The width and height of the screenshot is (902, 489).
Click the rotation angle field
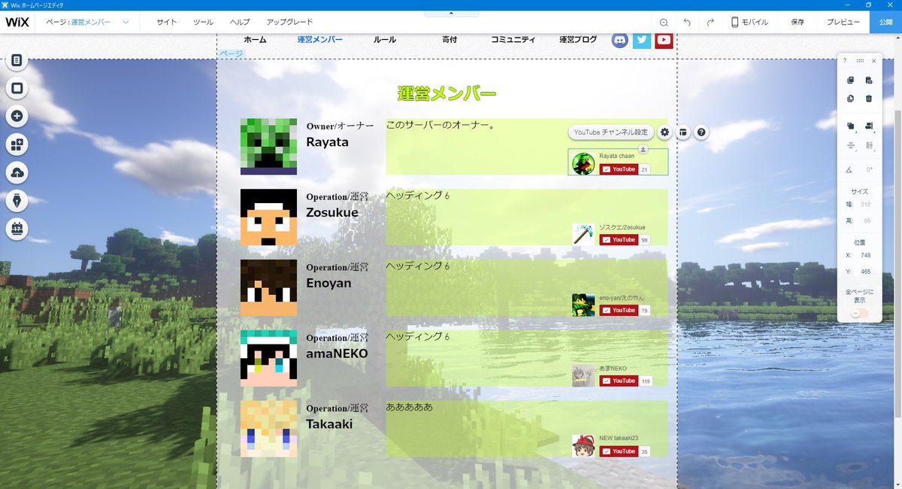(x=868, y=169)
